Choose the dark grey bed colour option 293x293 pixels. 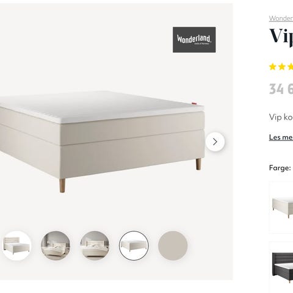coord(281,267)
